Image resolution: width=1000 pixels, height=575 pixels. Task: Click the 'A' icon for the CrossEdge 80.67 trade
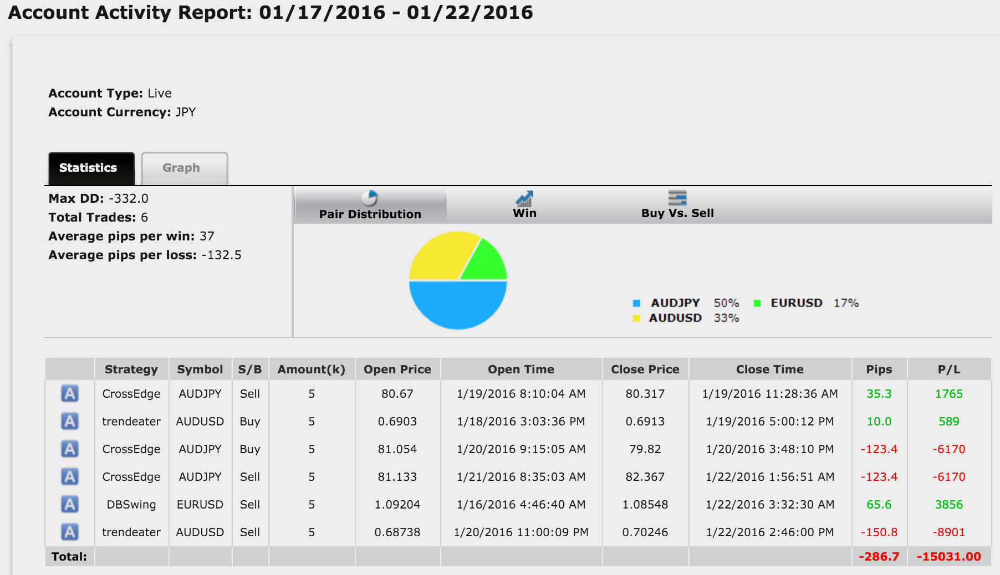69,394
